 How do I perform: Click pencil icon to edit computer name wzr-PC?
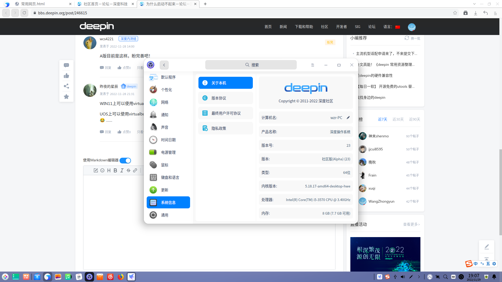tap(348, 118)
